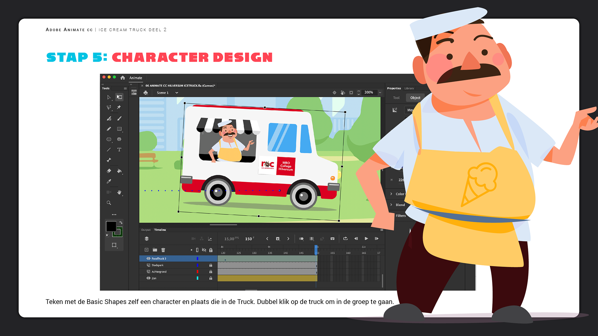The image size is (598, 336).
Task: Toggle onion skin in timeline
Action: [x=301, y=239]
